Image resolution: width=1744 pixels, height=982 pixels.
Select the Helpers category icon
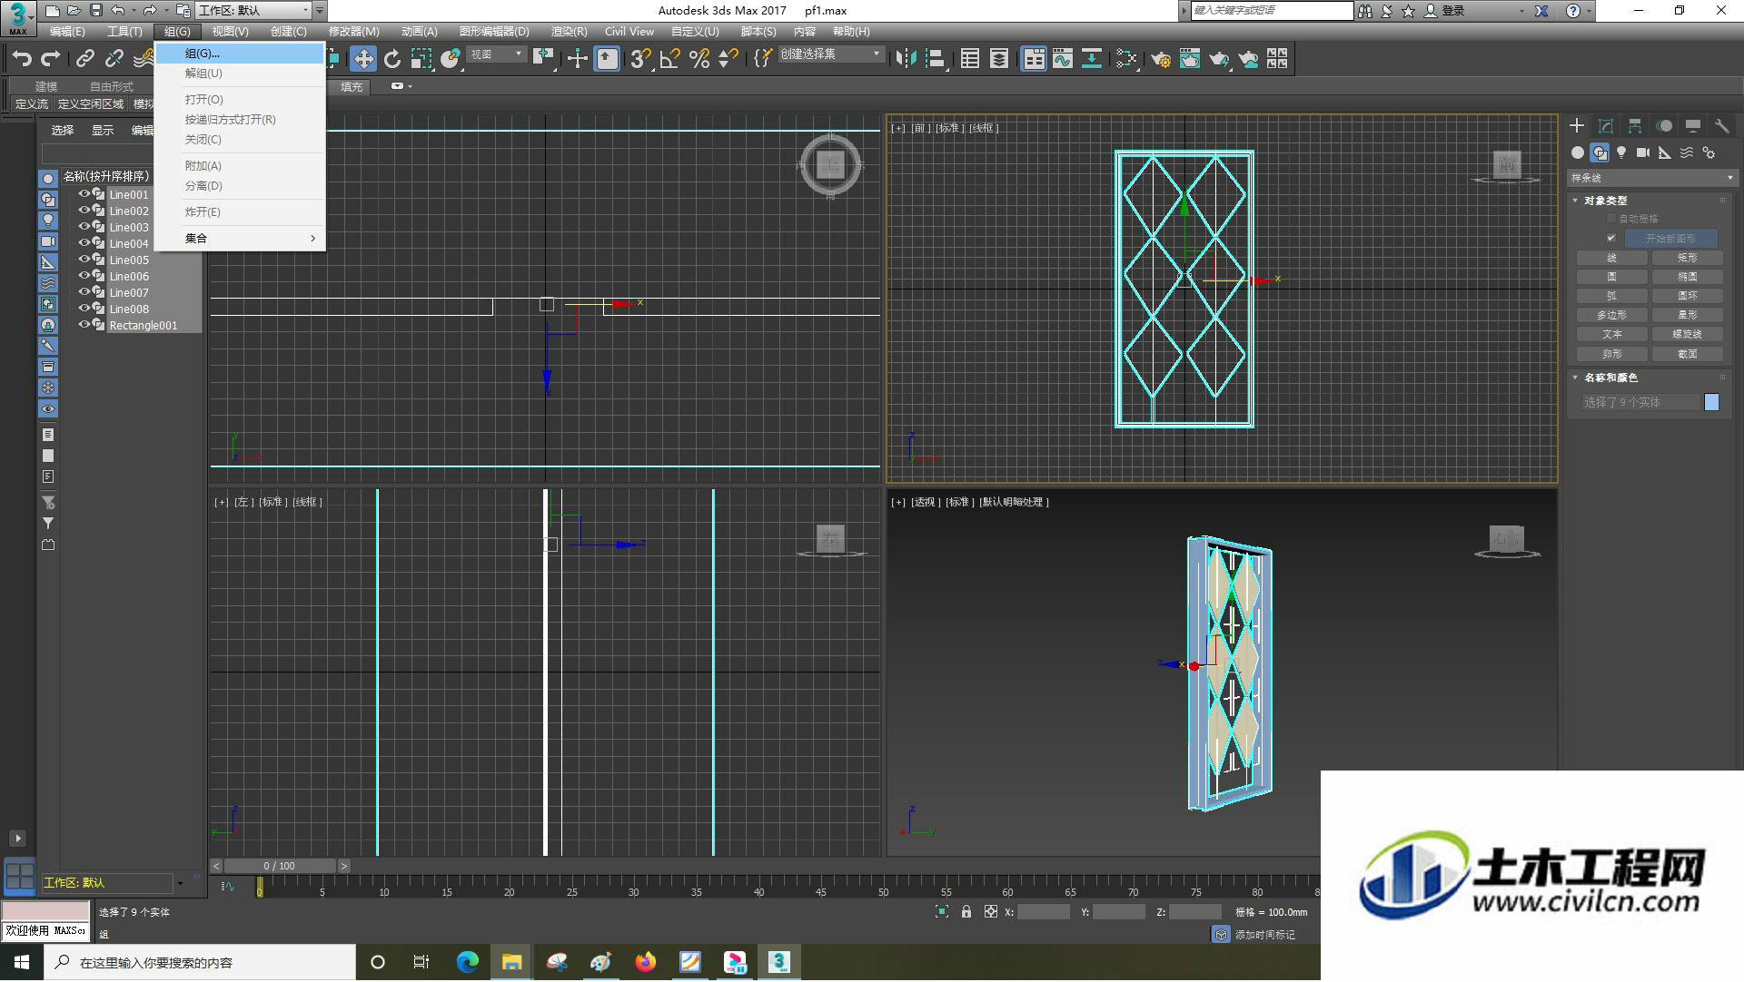click(x=1665, y=152)
